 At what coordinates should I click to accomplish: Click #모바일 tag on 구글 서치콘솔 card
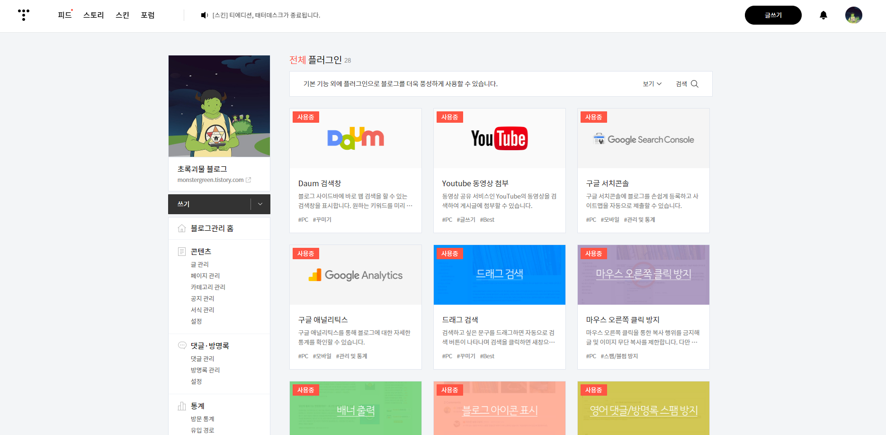610,220
